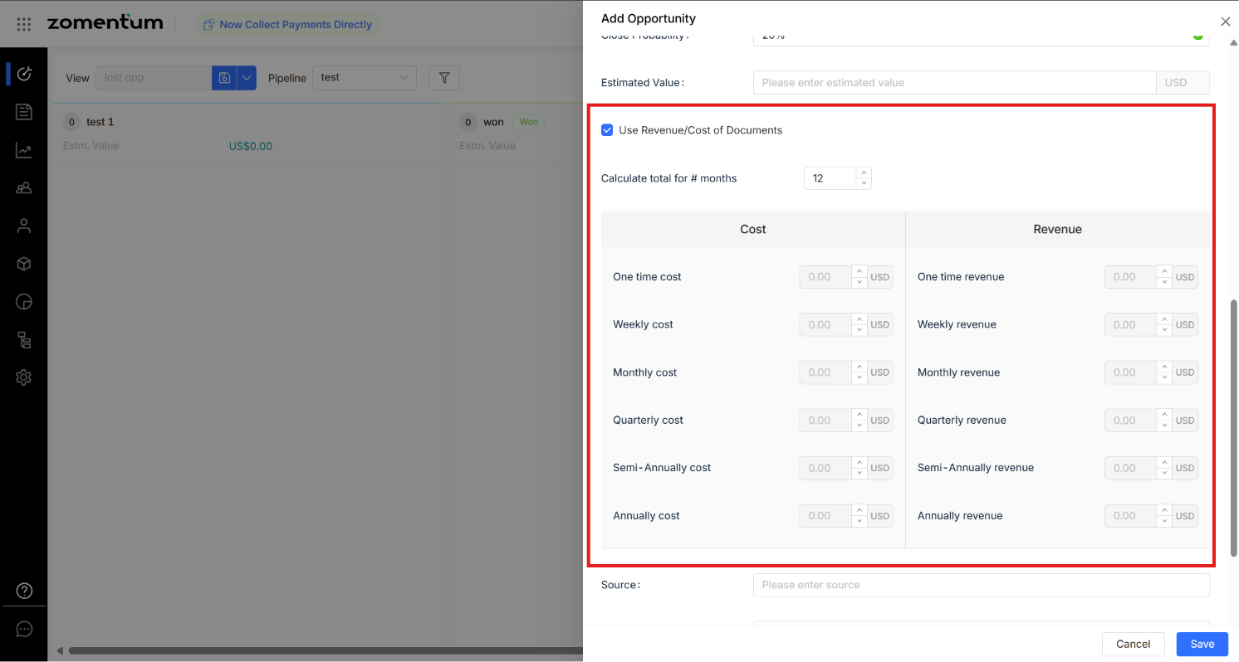Open the Settings gear icon in sidebar

24,377
